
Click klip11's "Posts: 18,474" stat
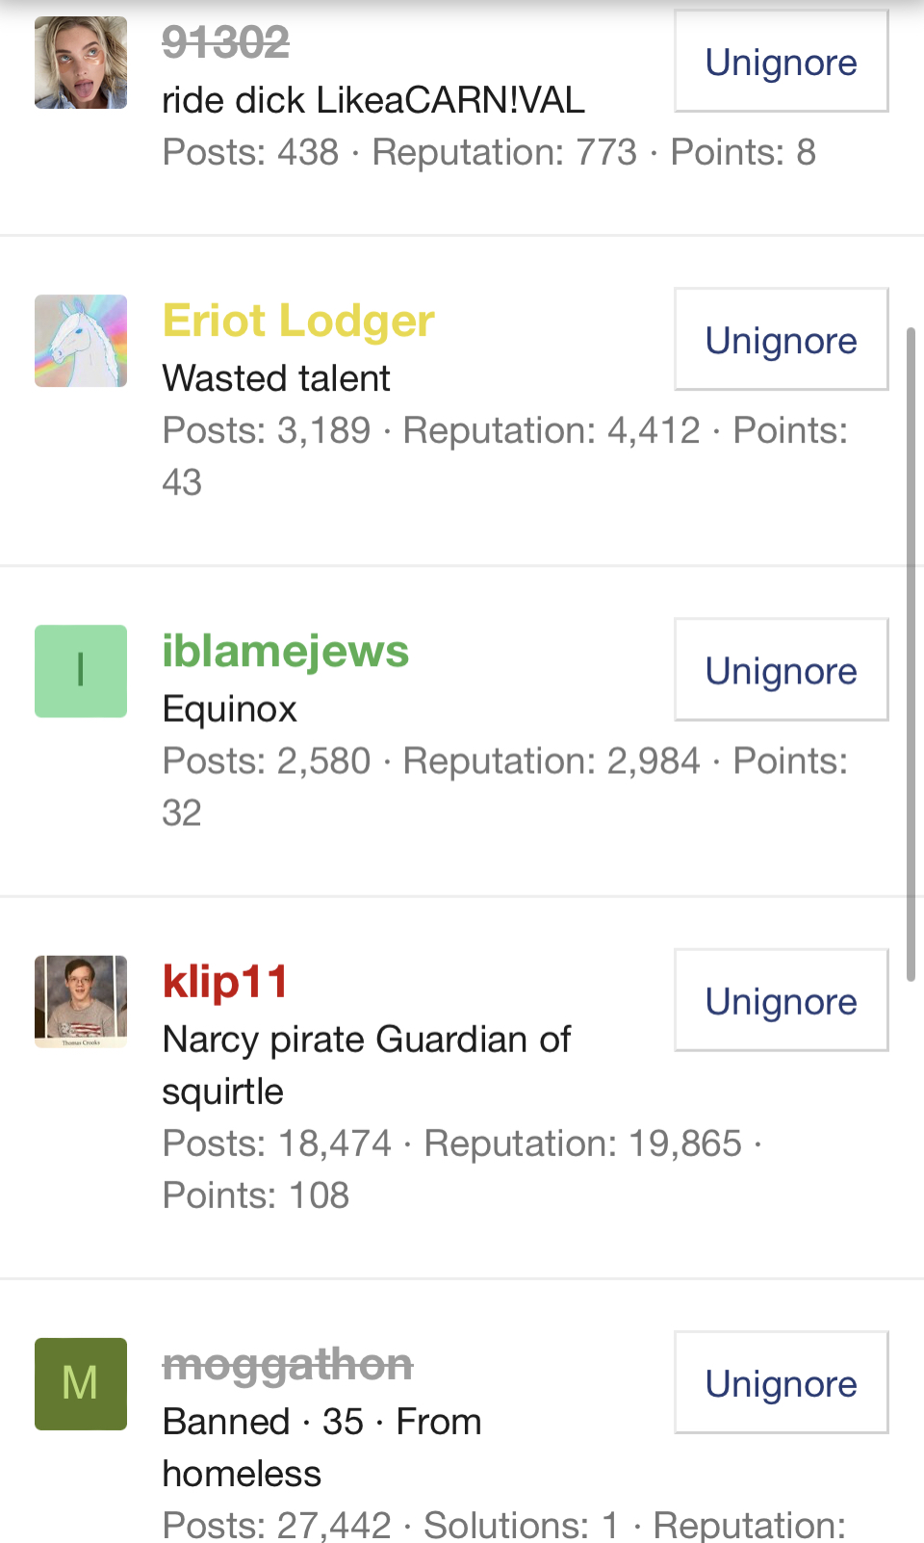coord(277,1144)
